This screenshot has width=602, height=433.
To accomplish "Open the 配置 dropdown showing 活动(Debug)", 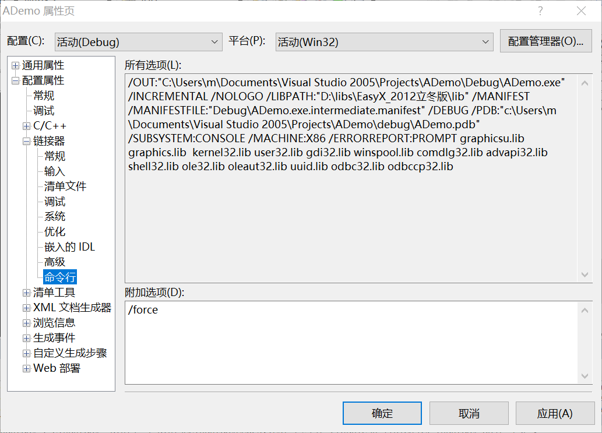I will coord(138,42).
